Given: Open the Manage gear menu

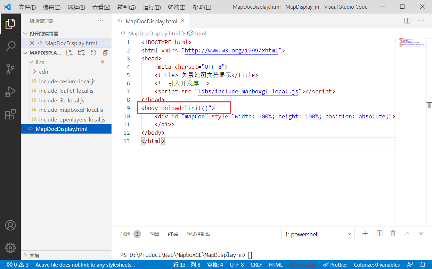Looking at the screenshot, I should point(10,247).
